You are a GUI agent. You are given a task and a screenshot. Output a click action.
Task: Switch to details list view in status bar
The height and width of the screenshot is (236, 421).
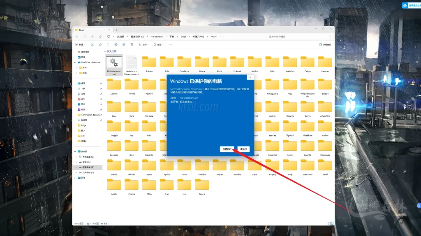328,223
